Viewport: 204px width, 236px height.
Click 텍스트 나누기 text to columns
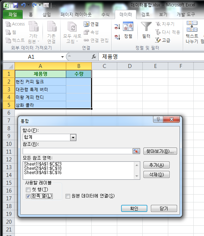click(x=192, y=32)
